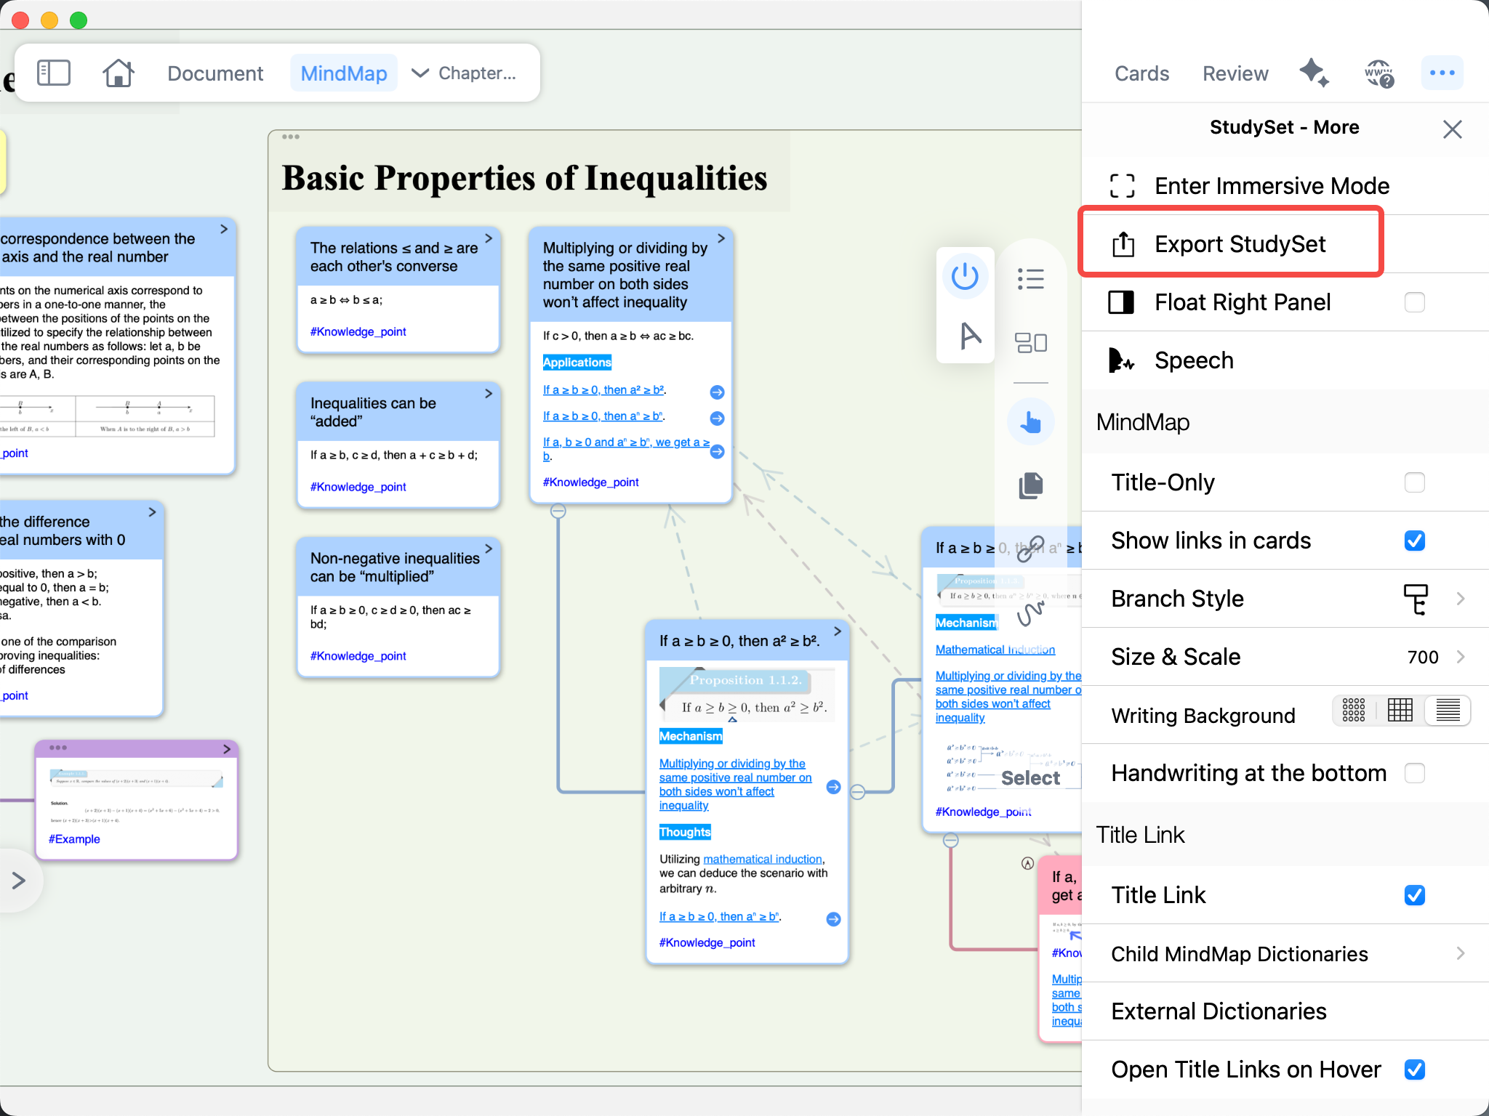Select the link chain tool
This screenshot has width=1489, height=1116.
pyautogui.click(x=1030, y=549)
